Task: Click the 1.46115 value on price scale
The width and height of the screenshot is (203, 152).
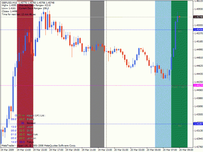Action: point(198,1)
